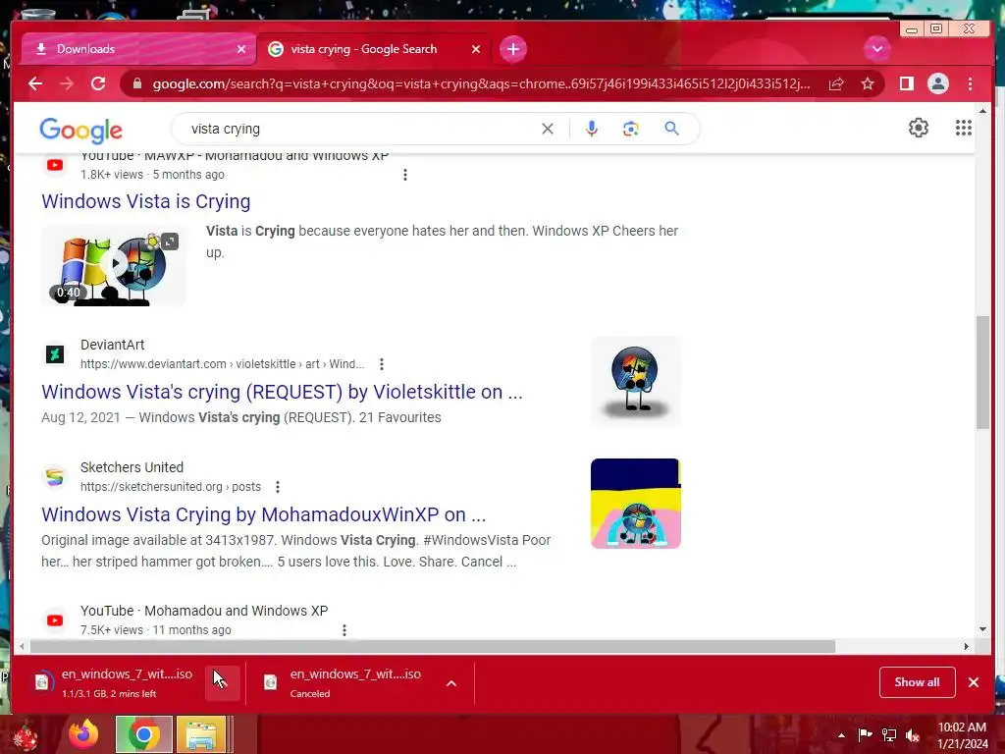Click the Chrome taskbar icon
This screenshot has height=754, width=1005.
143,734
